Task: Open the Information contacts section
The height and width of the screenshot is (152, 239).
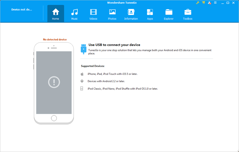Action: pyautogui.click(x=131, y=14)
